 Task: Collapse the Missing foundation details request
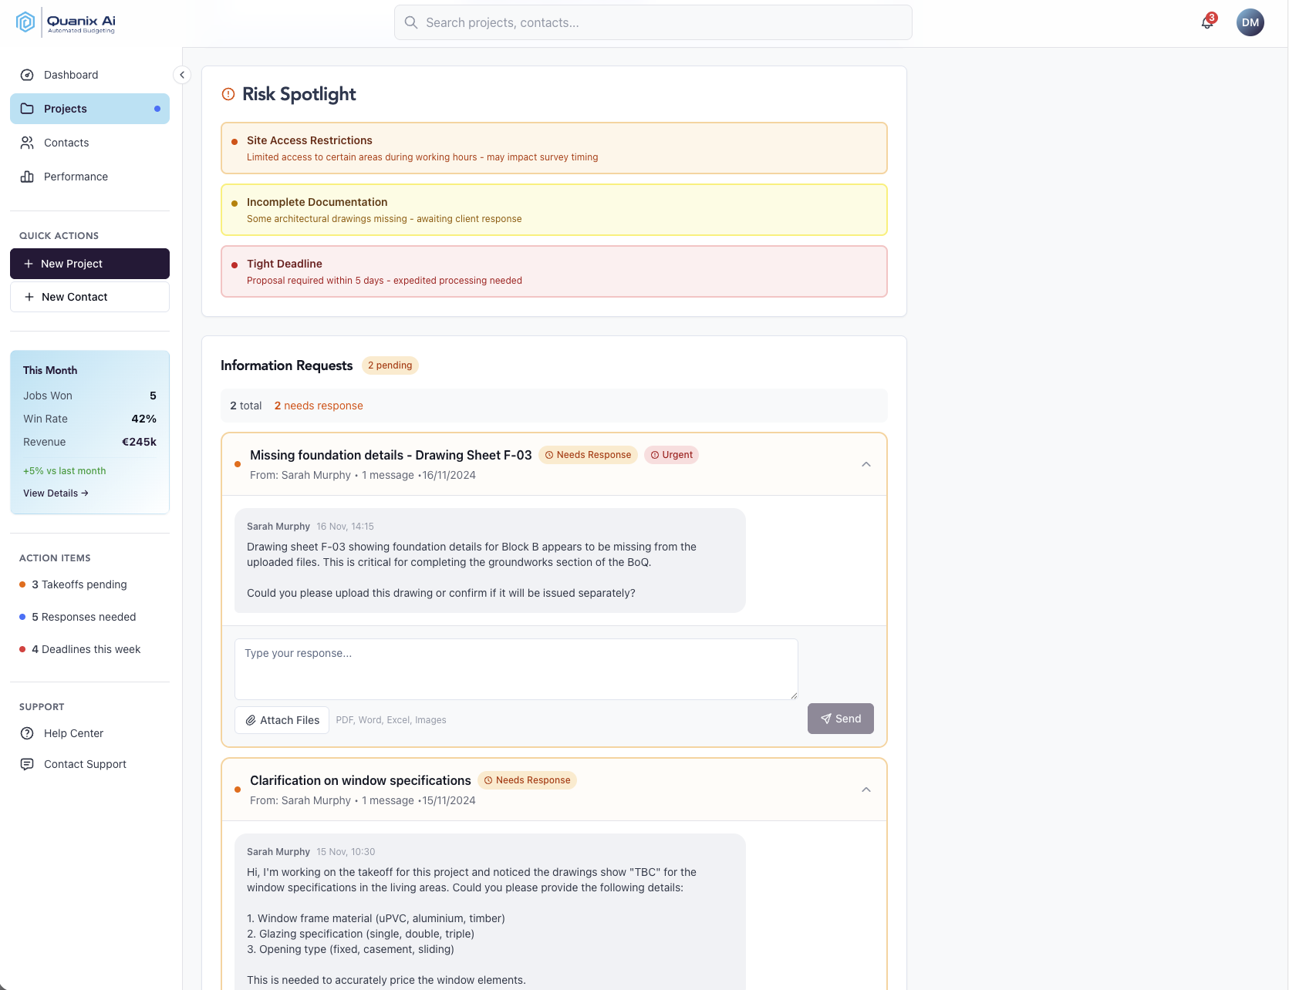click(x=866, y=464)
